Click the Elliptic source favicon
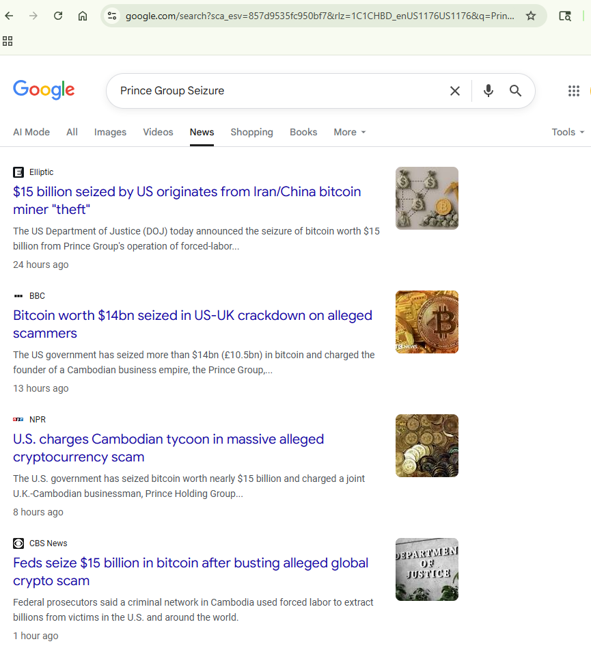 pos(18,172)
